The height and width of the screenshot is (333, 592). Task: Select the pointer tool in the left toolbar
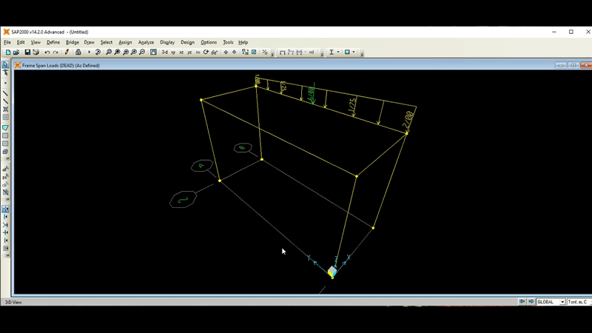click(x=5, y=65)
